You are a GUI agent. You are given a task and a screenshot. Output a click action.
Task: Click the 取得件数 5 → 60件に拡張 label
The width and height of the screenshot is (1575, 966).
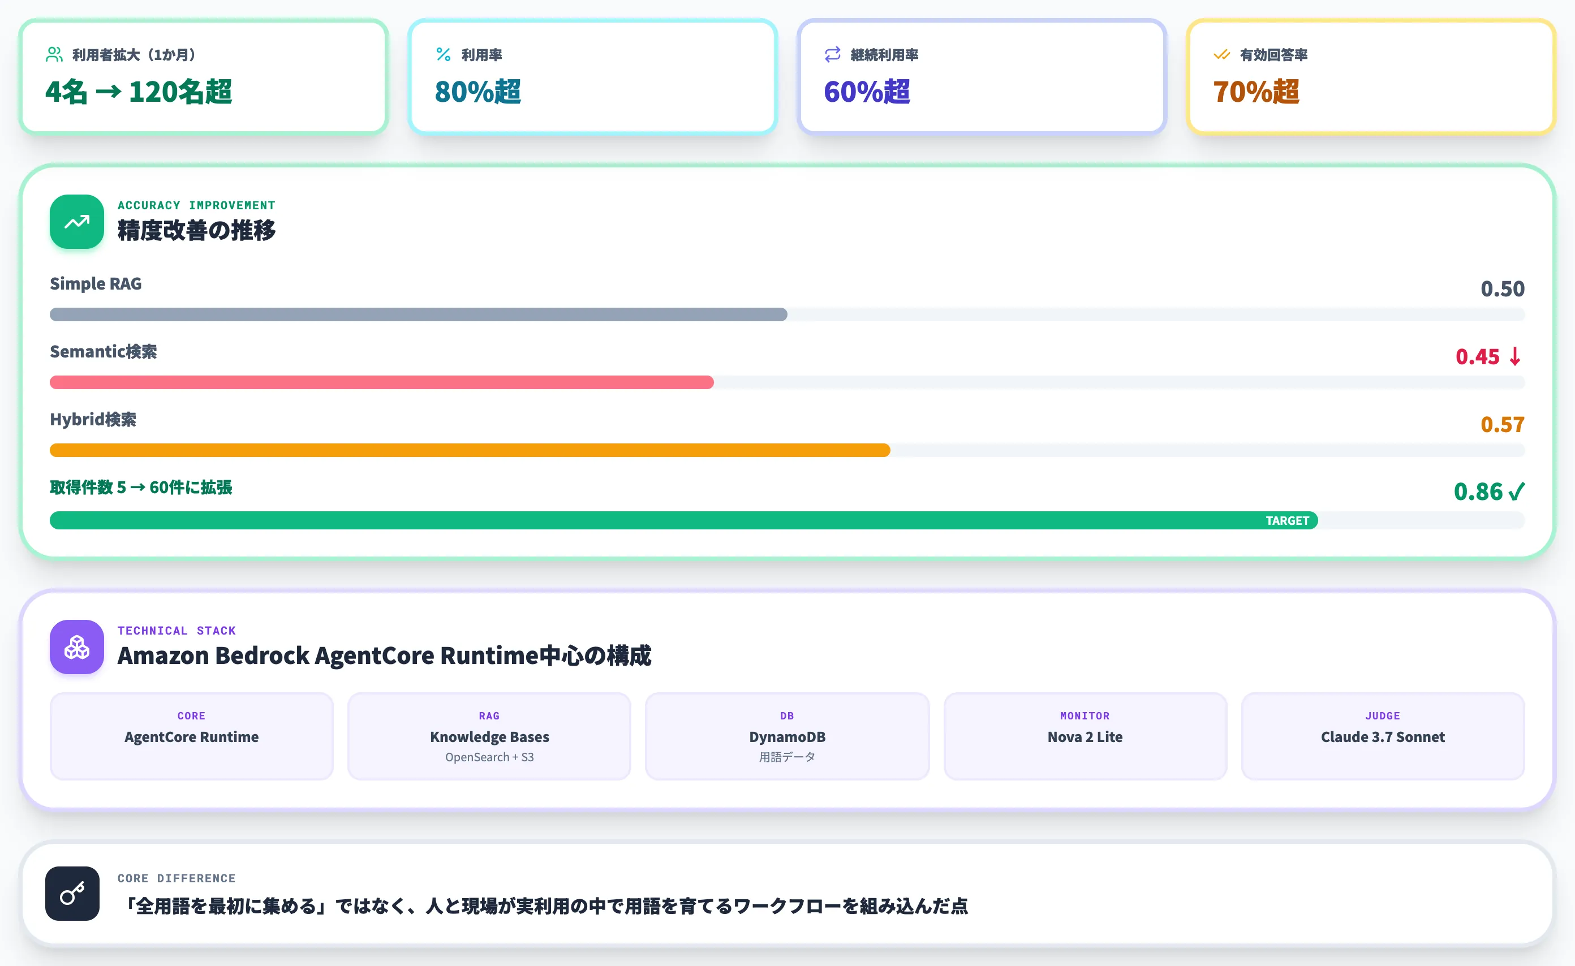click(x=141, y=488)
